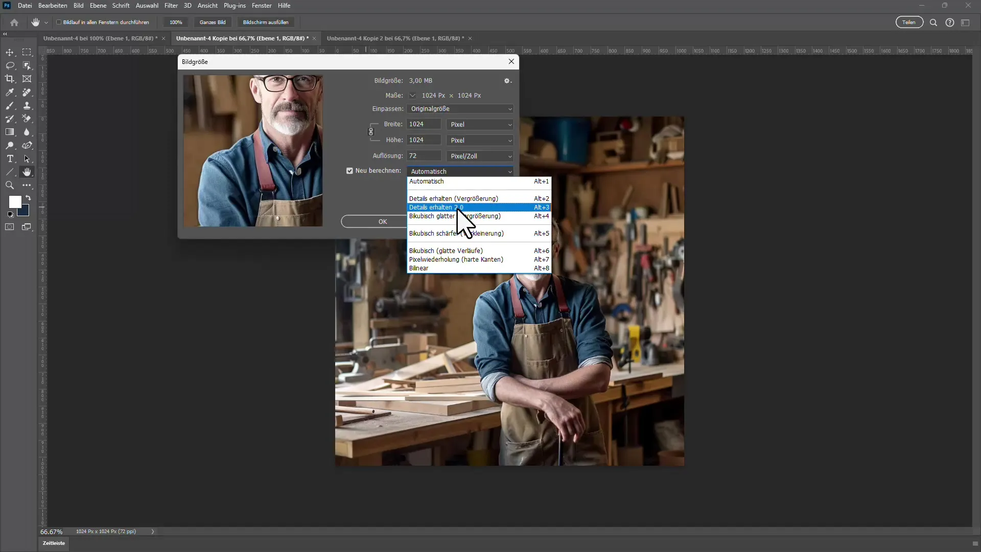981x552 pixels.
Task: Click the proportional constraint link icon
Action: [x=371, y=131]
